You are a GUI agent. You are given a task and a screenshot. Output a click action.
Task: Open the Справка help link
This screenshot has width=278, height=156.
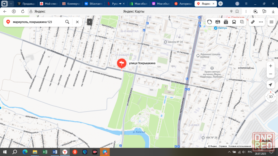coord(223,146)
